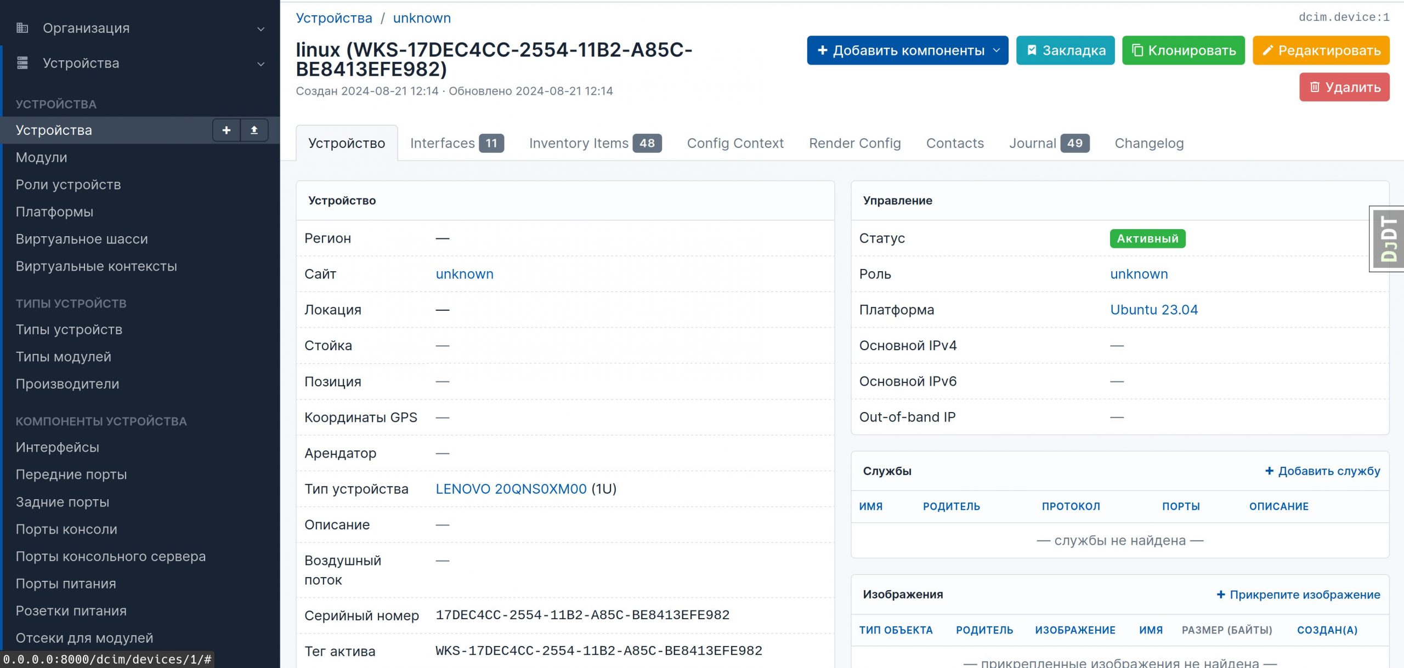
Task: Sort services by ПРОТОКОЛ column
Action: 1071,507
